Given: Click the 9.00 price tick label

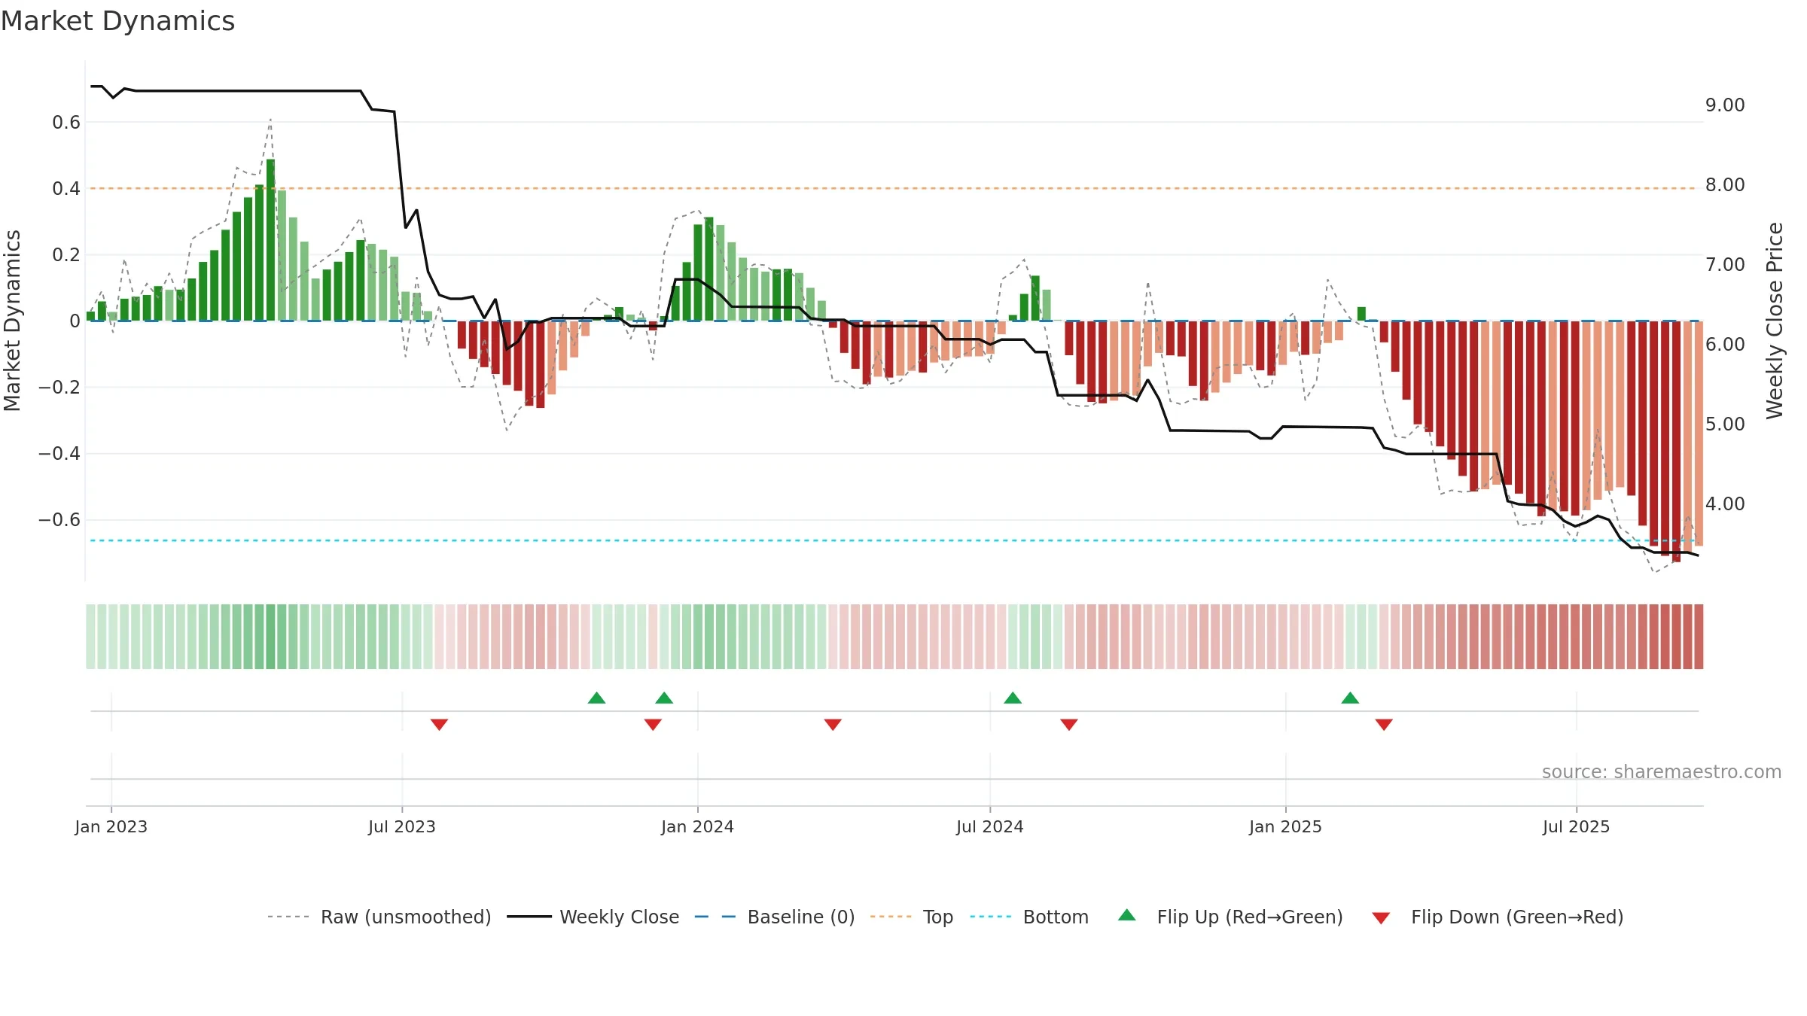Looking at the screenshot, I should tap(1725, 105).
